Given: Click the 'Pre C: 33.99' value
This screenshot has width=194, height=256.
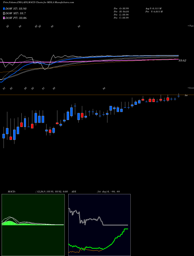Looking at the screenshot, I should 121,18.
